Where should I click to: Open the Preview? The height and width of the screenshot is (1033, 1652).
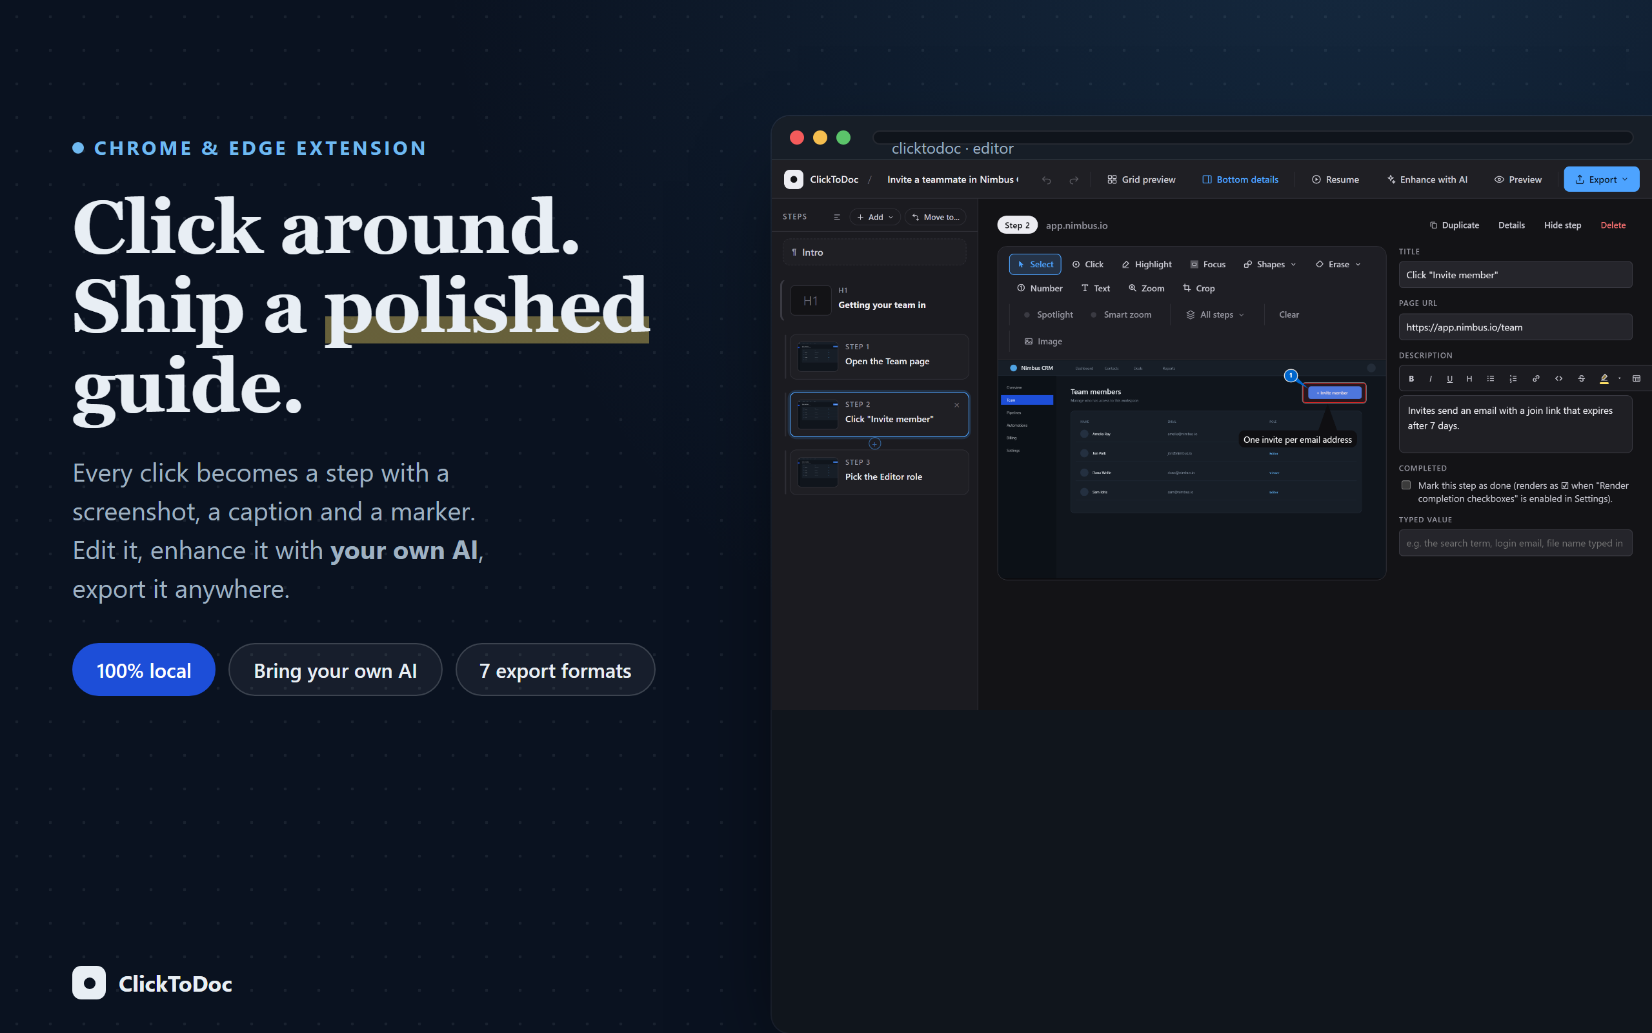pyautogui.click(x=1518, y=179)
